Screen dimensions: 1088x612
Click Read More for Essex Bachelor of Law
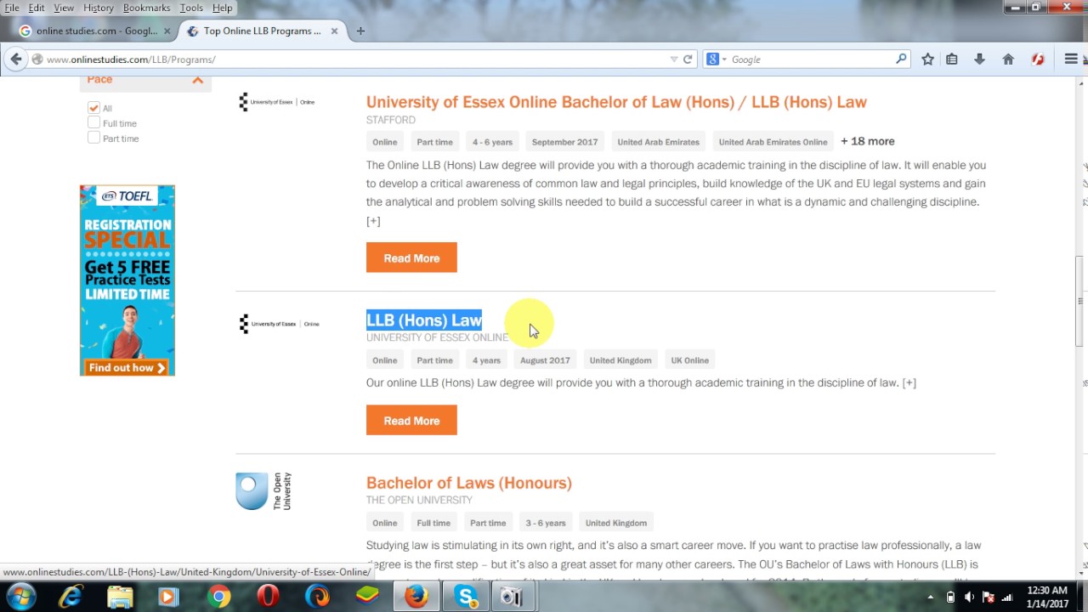(x=411, y=258)
